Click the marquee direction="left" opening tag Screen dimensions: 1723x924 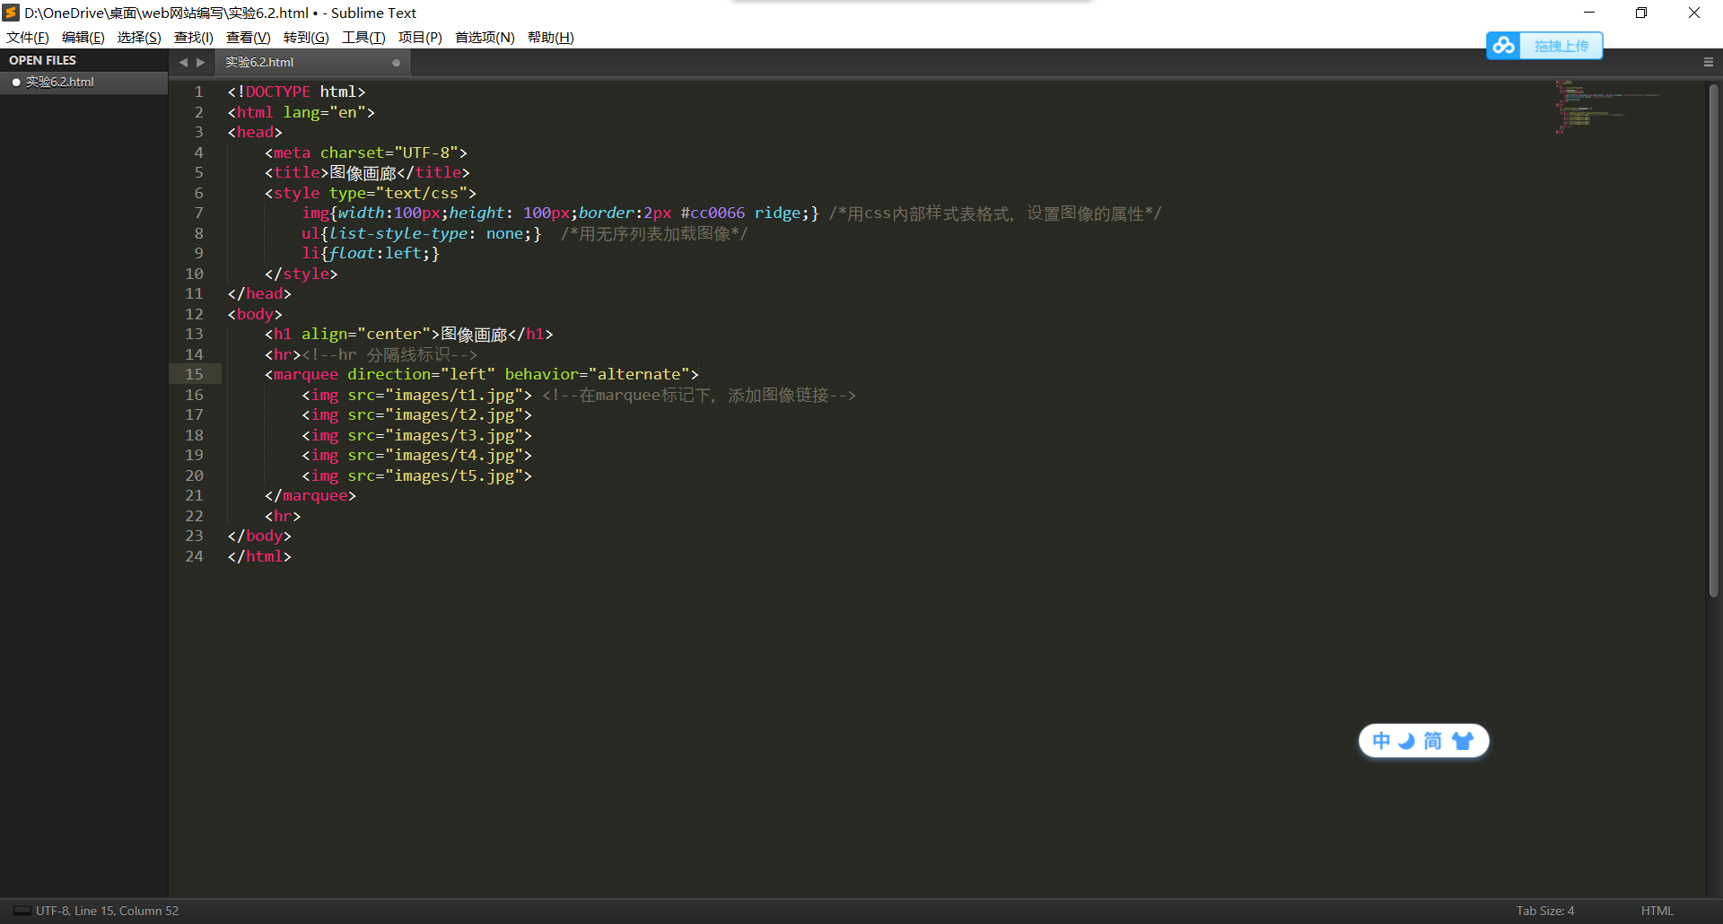click(x=481, y=374)
